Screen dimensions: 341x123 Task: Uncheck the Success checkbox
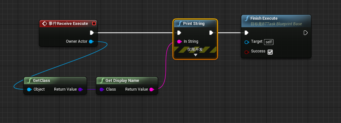270,52
